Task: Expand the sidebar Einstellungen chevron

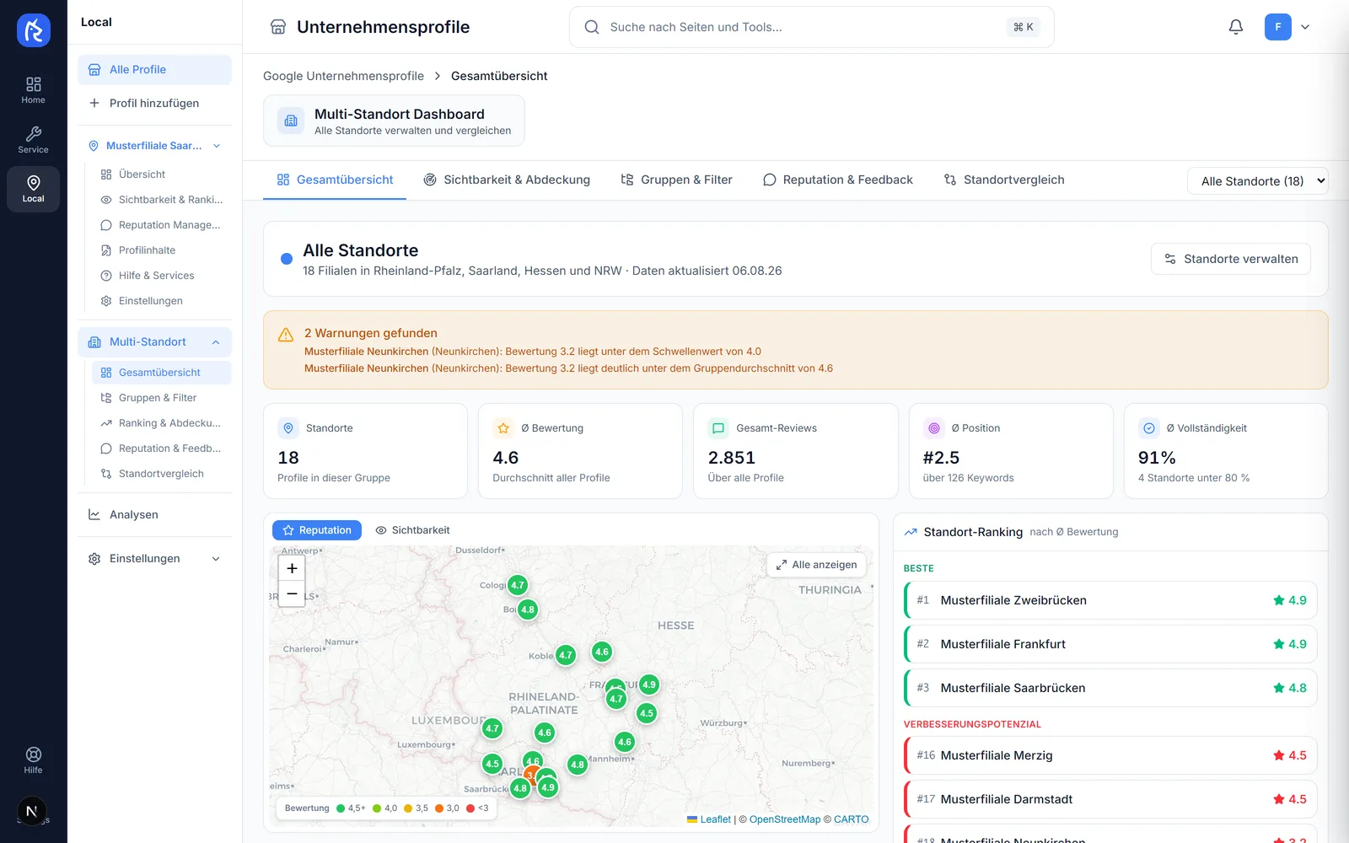Action: pos(216,559)
